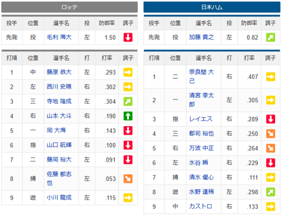Click batting average .407

point(253,77)
